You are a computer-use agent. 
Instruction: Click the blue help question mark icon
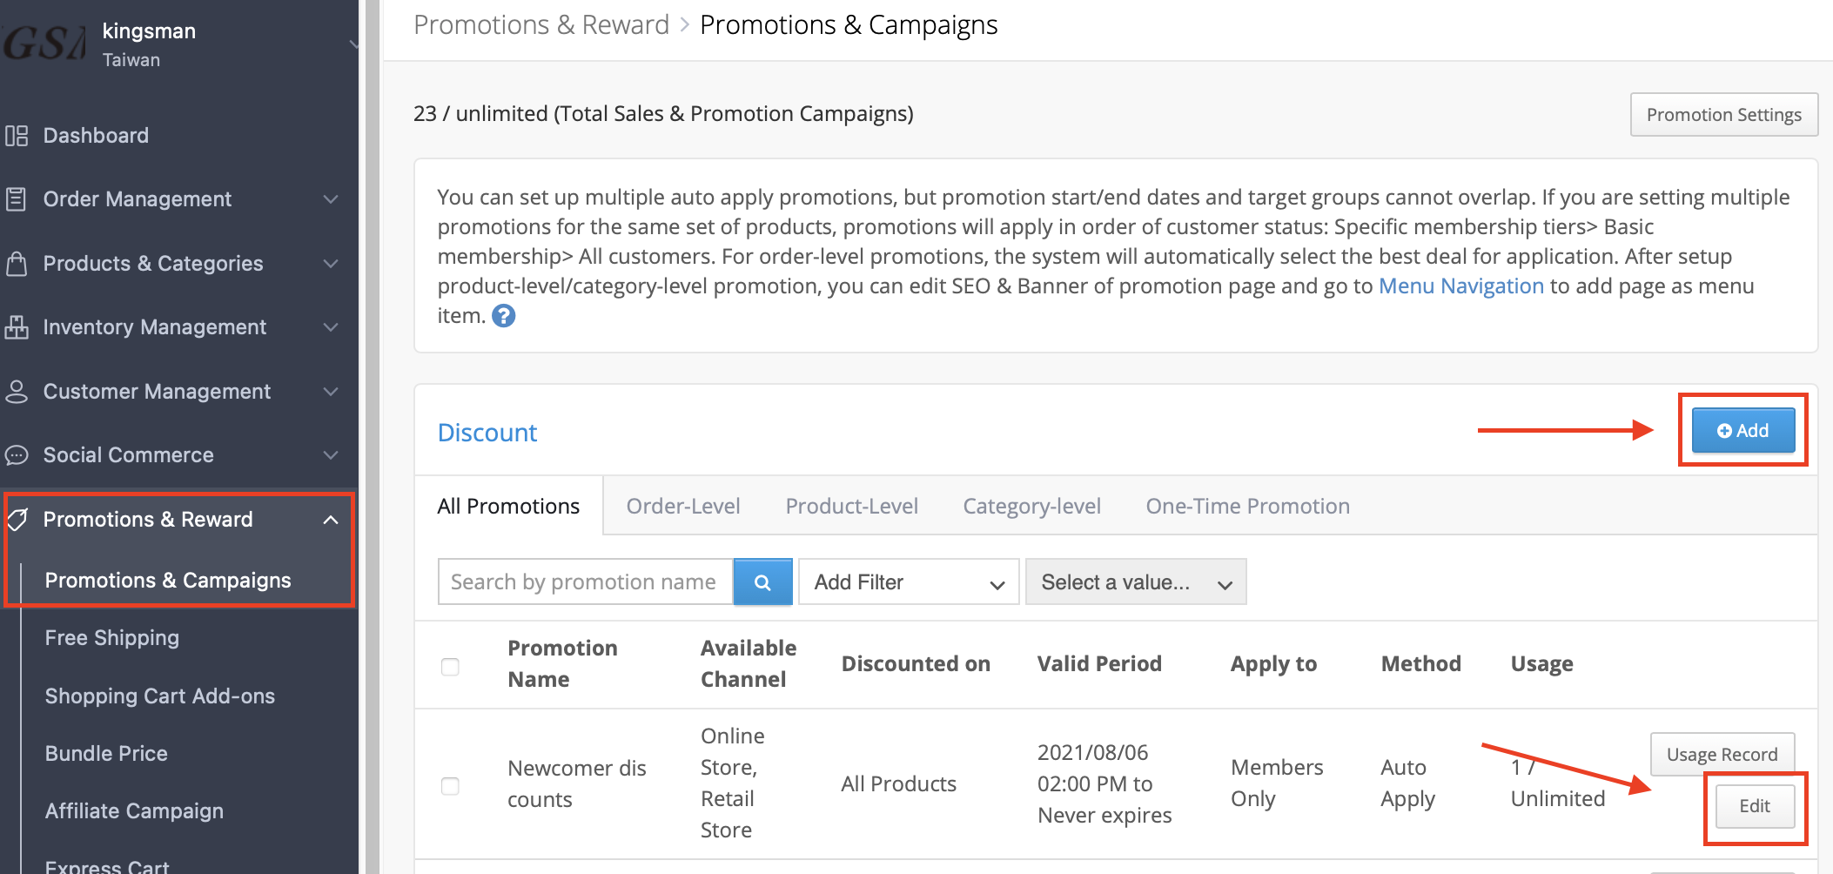pos(503,315)
